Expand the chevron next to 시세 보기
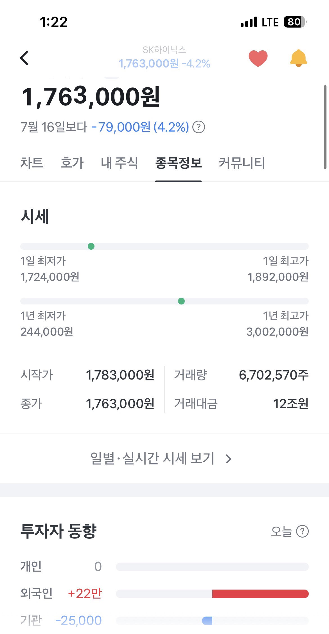Viewport: 329px width, 634px height. coord(229,459)
